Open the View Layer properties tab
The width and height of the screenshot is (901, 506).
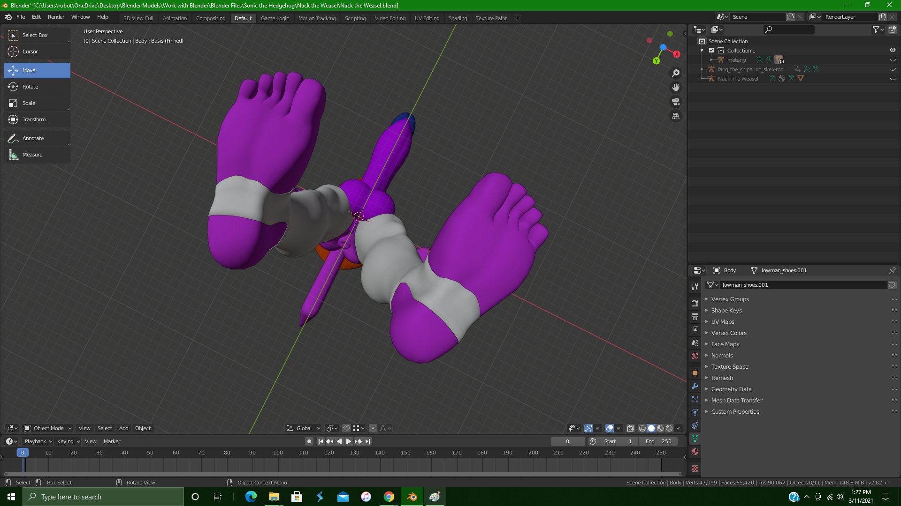tap(695, 329)
